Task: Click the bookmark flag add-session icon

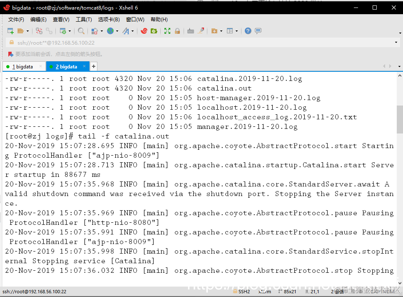Action: [x=10, y=54]
